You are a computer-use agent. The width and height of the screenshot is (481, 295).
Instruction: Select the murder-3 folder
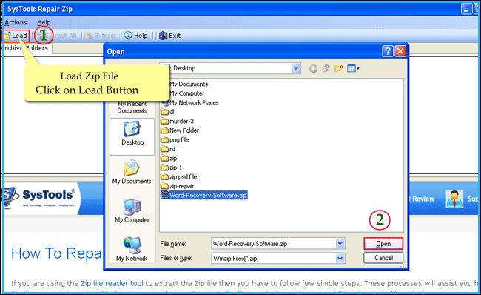pyautogui.click(x=178, y=121)
